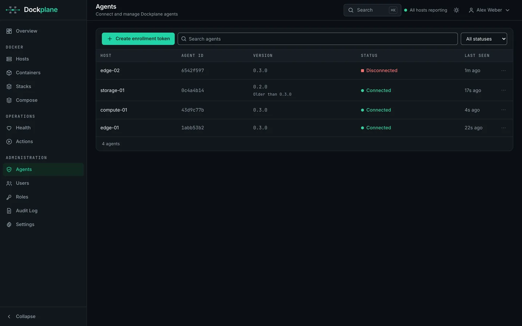522x326 pixels.
Task: Click the Stacks layers icon
Action: tap(9, 87)
